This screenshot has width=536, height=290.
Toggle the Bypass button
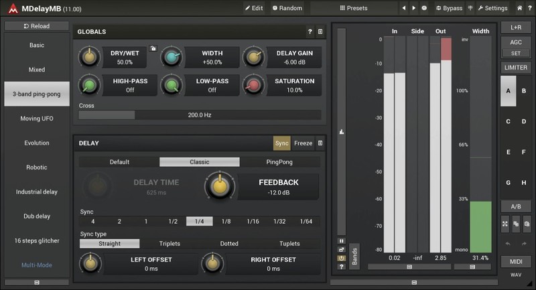pos(449,8)
